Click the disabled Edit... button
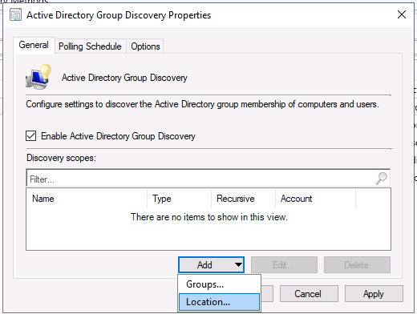 pyautogui.click(x=284, y=265)
